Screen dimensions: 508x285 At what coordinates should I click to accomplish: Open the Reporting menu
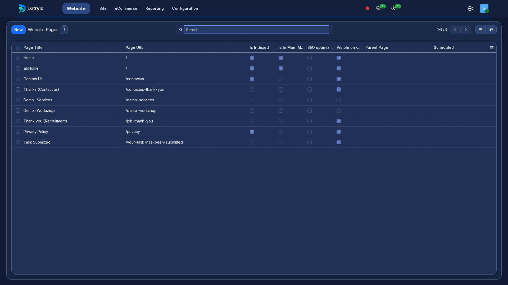tap(155, 8)
